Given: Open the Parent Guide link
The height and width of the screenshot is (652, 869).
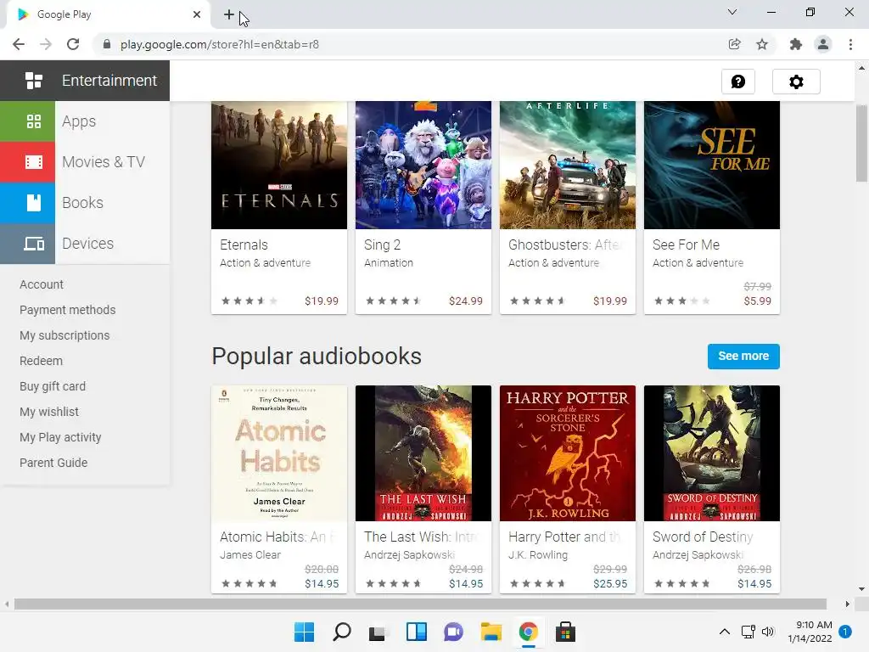Looking at the screenshot, I should (x=53, y=463).
